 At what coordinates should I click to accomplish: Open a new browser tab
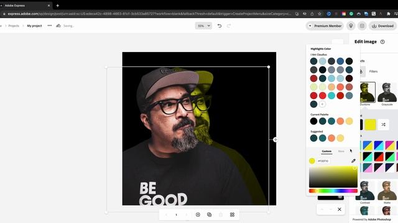tap(58, 6)
